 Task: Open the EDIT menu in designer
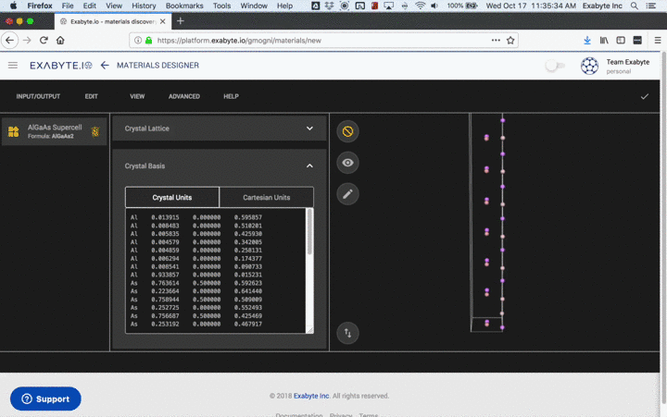tap(91, 96)
